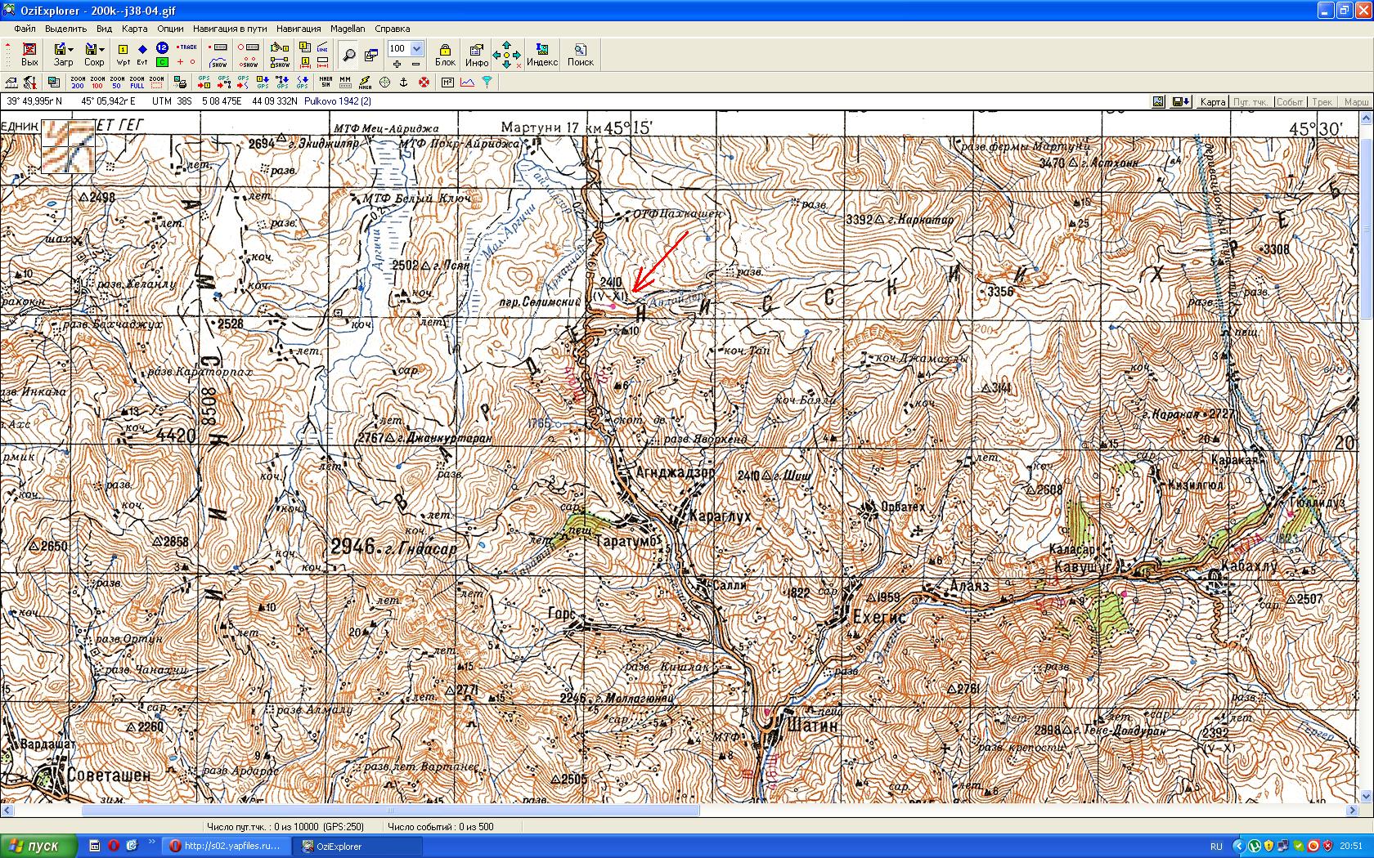This screenshot has width=1374, height=858.
Task: Toggle manual track drawing with TRACK button
Action: coord(187,47)
